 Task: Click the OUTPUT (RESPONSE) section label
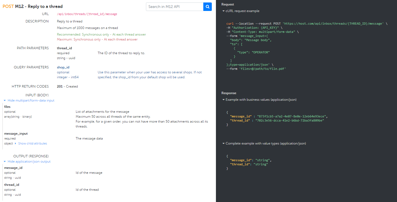[31, 156]
